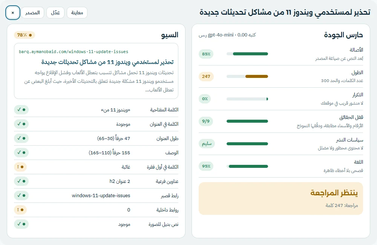Click the رابط قصير row label
This screenshot has width=377, height=245.
[x=170, y=196]
